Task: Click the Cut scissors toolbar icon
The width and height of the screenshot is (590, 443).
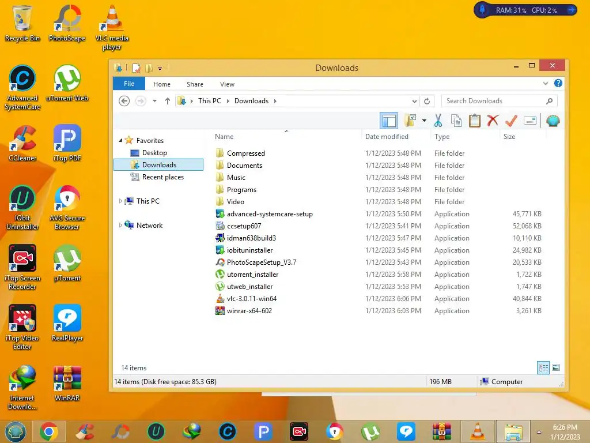Action: click(x=438, y=121)
